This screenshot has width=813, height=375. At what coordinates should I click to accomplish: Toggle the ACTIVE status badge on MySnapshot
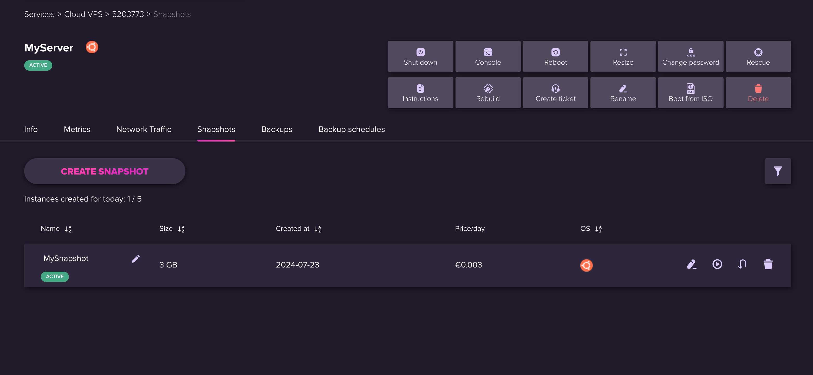(x=54, y=277)
